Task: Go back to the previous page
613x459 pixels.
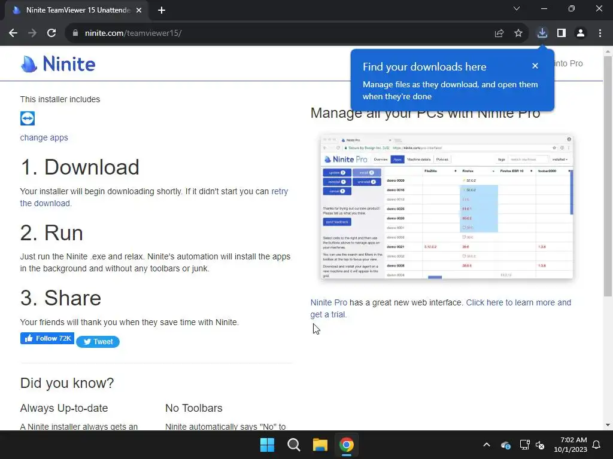Action: coord(13,33)
